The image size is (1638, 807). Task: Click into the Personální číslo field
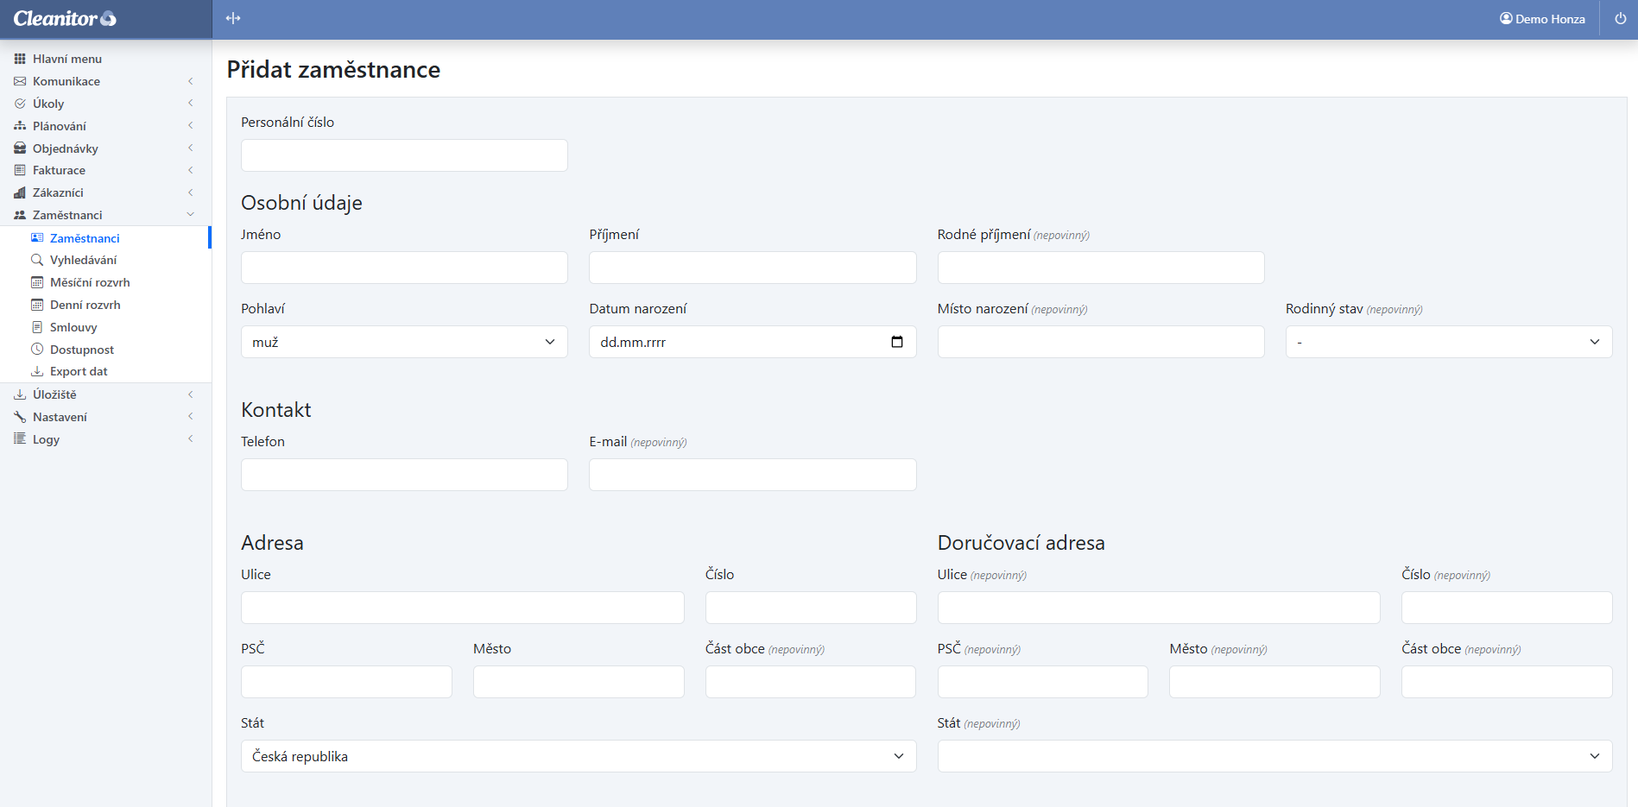(x=404, y=155)
